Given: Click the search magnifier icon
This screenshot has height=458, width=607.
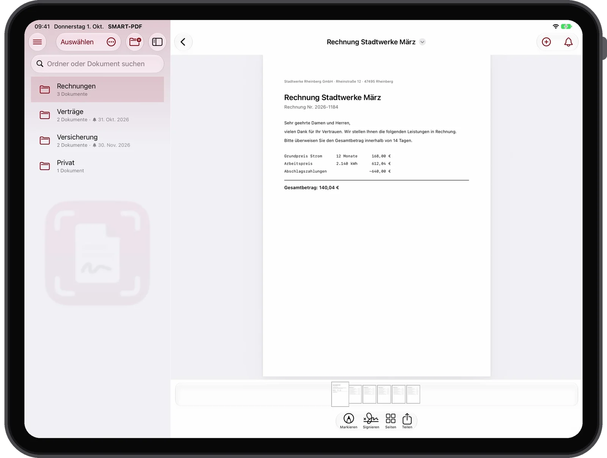Looking at the screenshot, I should click(40, 64).
